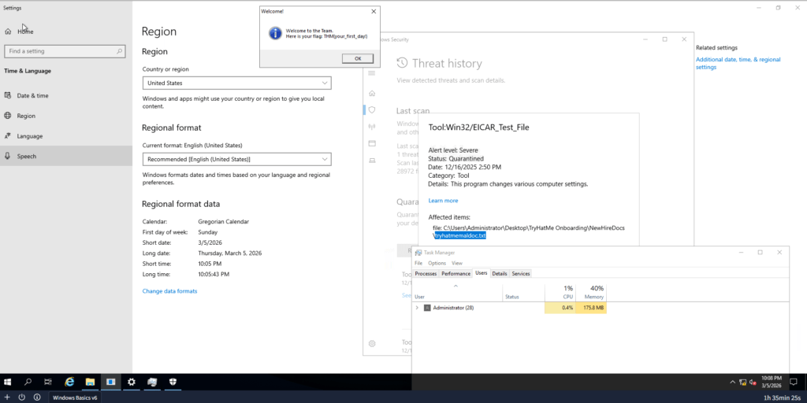Click the Change data formats link
Screen dimensions: 807x403
[x=169, y=291]
